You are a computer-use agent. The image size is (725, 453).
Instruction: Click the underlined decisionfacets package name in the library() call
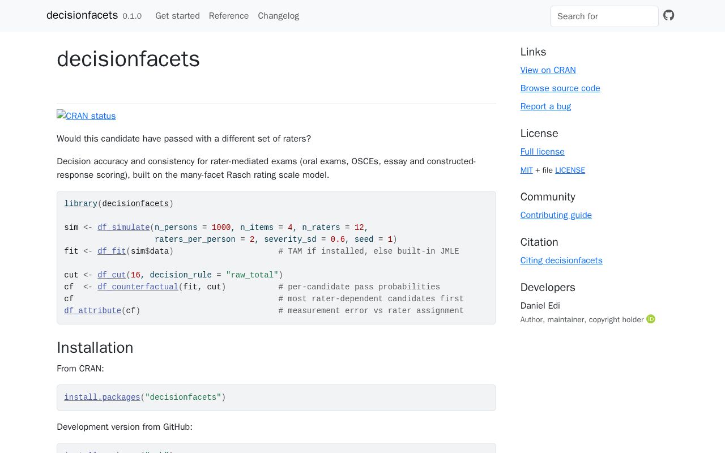[135, 204]
